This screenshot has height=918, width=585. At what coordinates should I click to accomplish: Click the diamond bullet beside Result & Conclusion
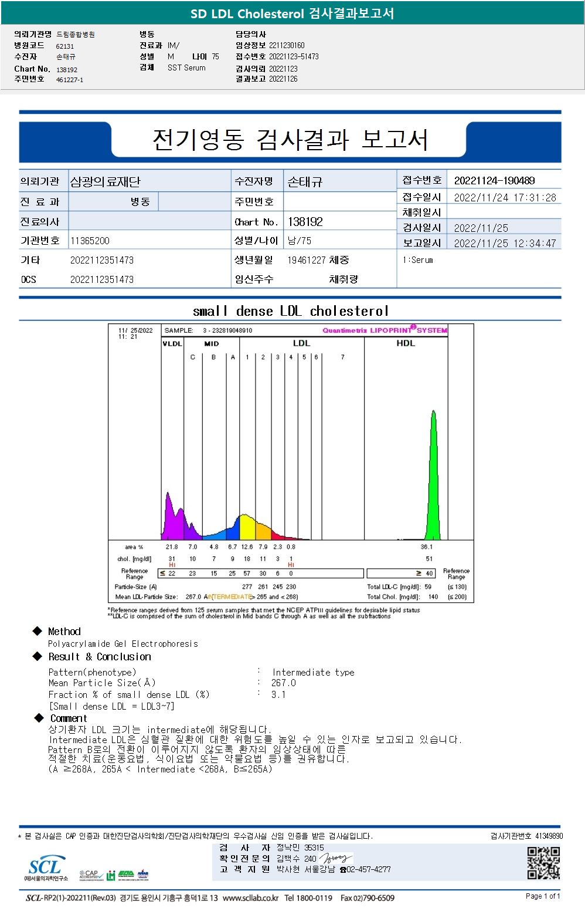click(x=38, y=656)
